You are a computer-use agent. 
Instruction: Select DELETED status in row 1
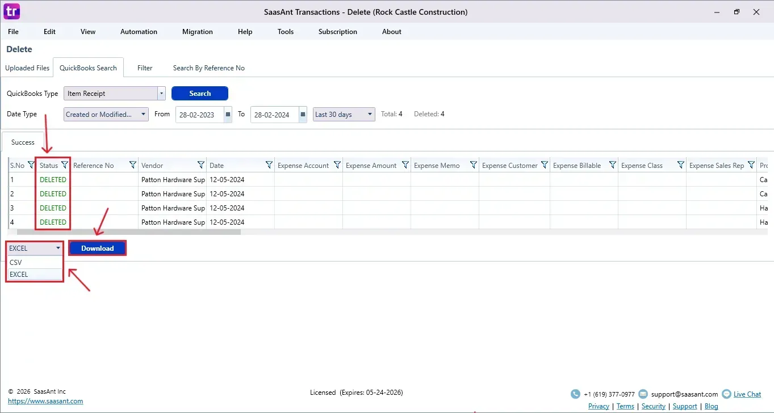[x=53, y=180]
